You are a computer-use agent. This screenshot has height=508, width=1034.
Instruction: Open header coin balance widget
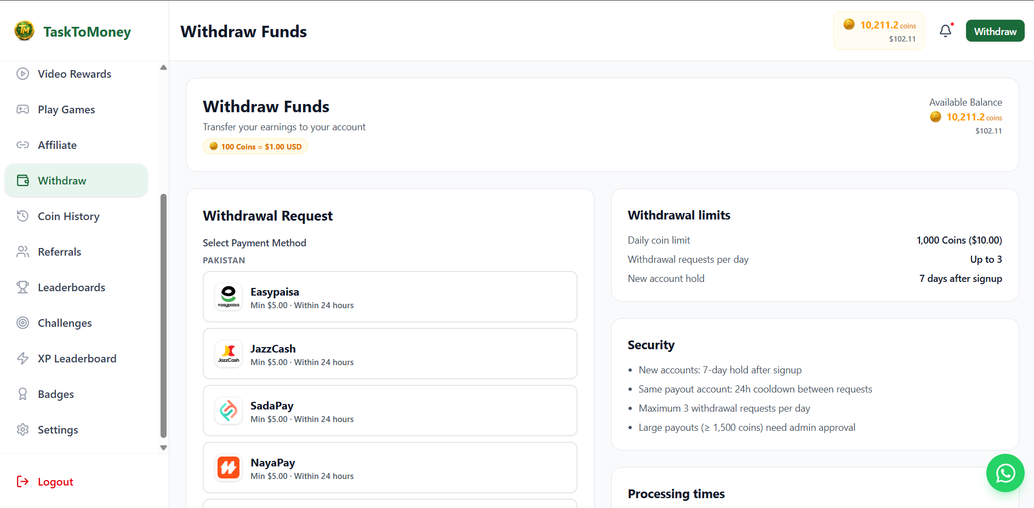879,31
